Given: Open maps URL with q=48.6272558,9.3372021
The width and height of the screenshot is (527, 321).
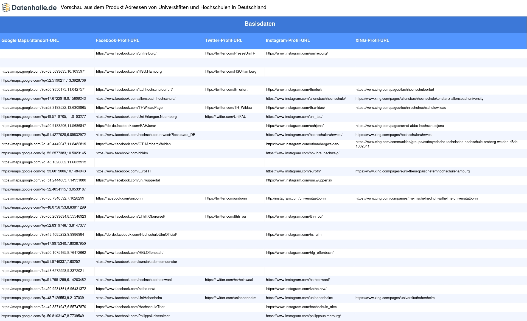Looking at the screenshot, I should tap(43, 271).
